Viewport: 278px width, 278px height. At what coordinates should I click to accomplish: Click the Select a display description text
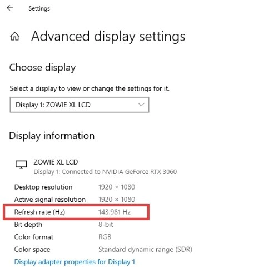(90, 88)
